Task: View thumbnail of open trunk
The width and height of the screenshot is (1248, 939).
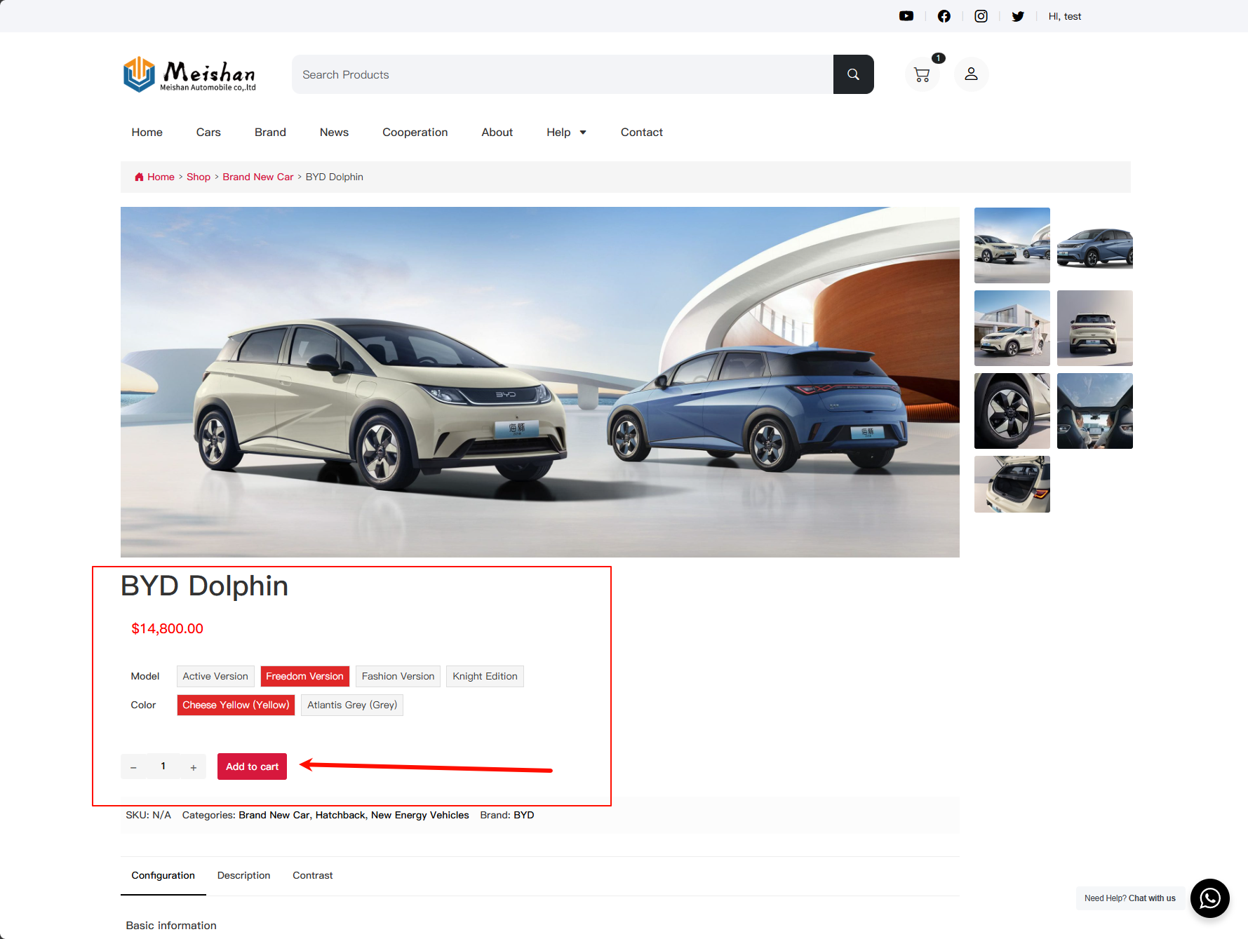Action: tap(1012, 484)
